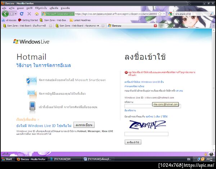Click the forgot password link below password field
This screenshot has height=169, width=216.
tap(130, 110)
